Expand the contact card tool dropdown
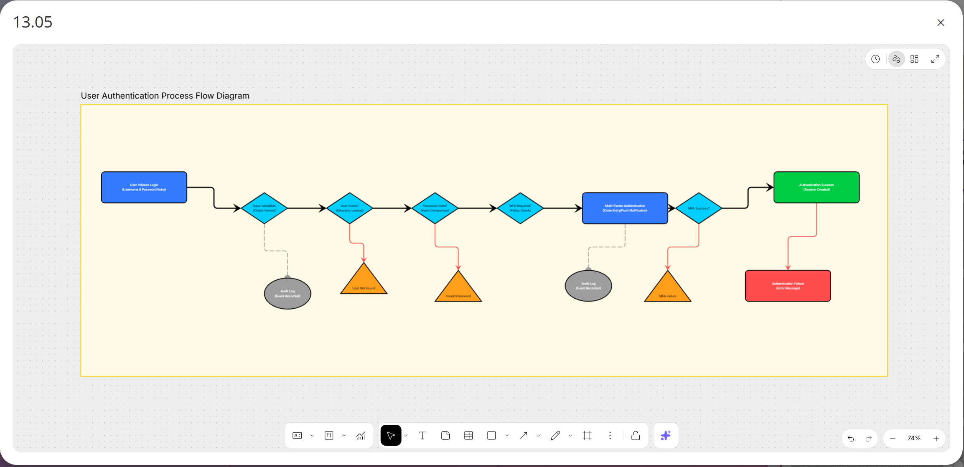This screenshot has width=964, height=467. tap(312, 436)
